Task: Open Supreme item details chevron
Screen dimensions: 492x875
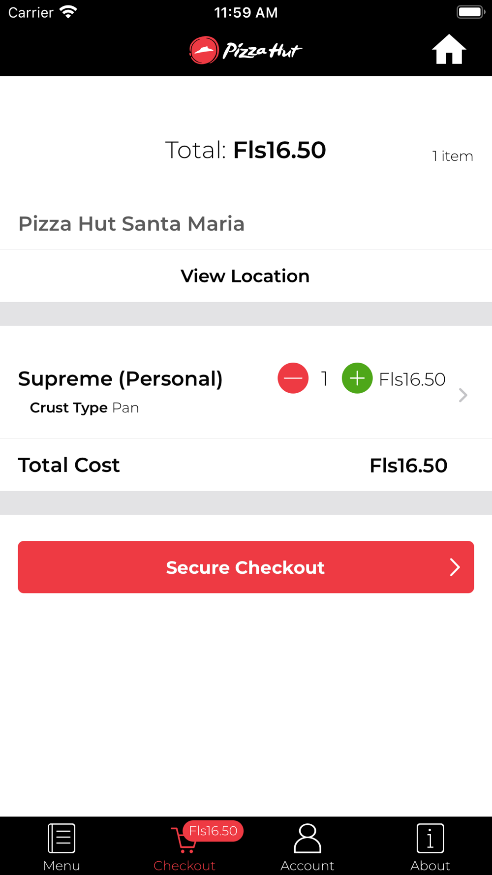Action: click(x=462, y=395)
